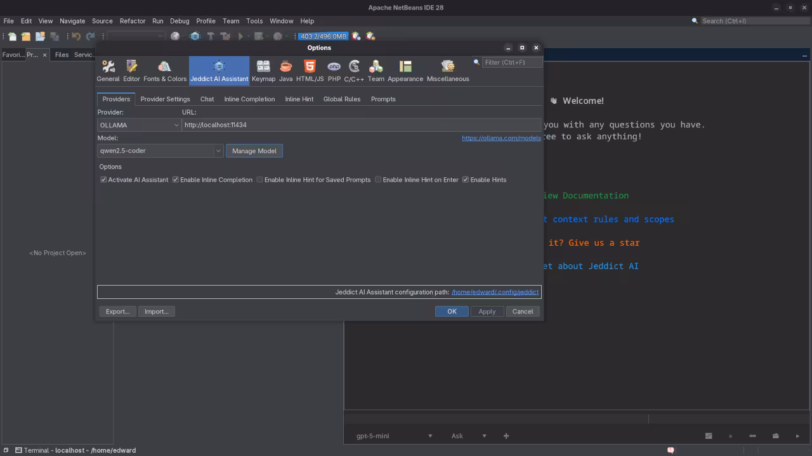
Task: Open the Miscellaneous options category
Action: point(447,70)
